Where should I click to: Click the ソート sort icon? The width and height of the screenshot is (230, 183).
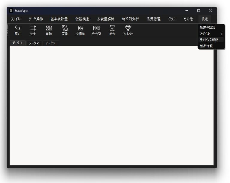pos(33,28)
